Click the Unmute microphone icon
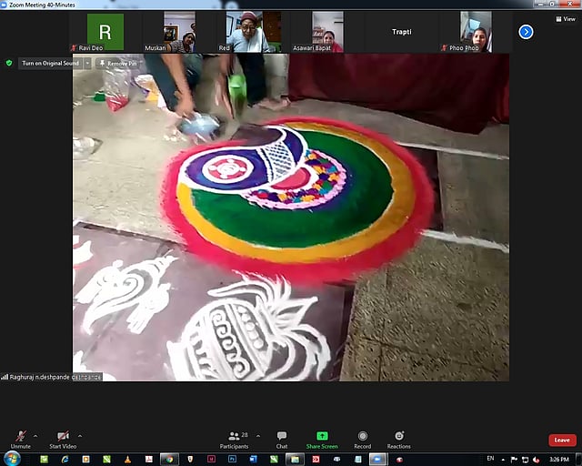582x466 pixels. (20, 437)
